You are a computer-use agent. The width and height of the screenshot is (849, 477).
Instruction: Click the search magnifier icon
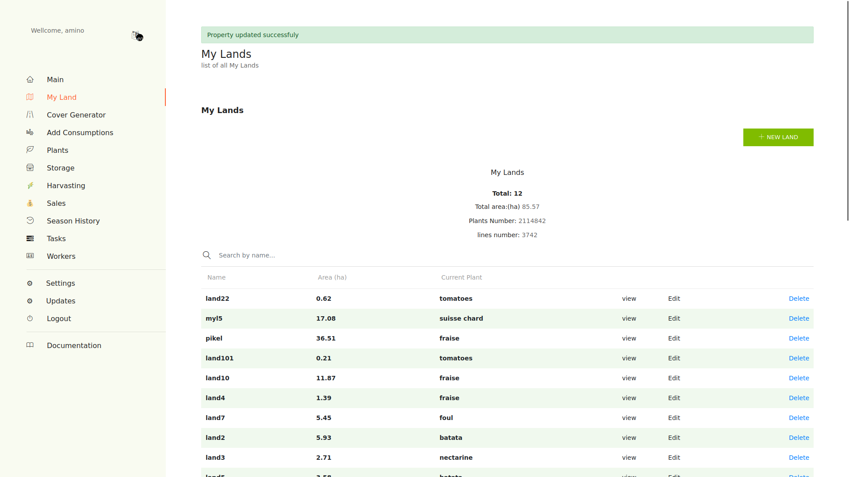click(x=207, y=255)
